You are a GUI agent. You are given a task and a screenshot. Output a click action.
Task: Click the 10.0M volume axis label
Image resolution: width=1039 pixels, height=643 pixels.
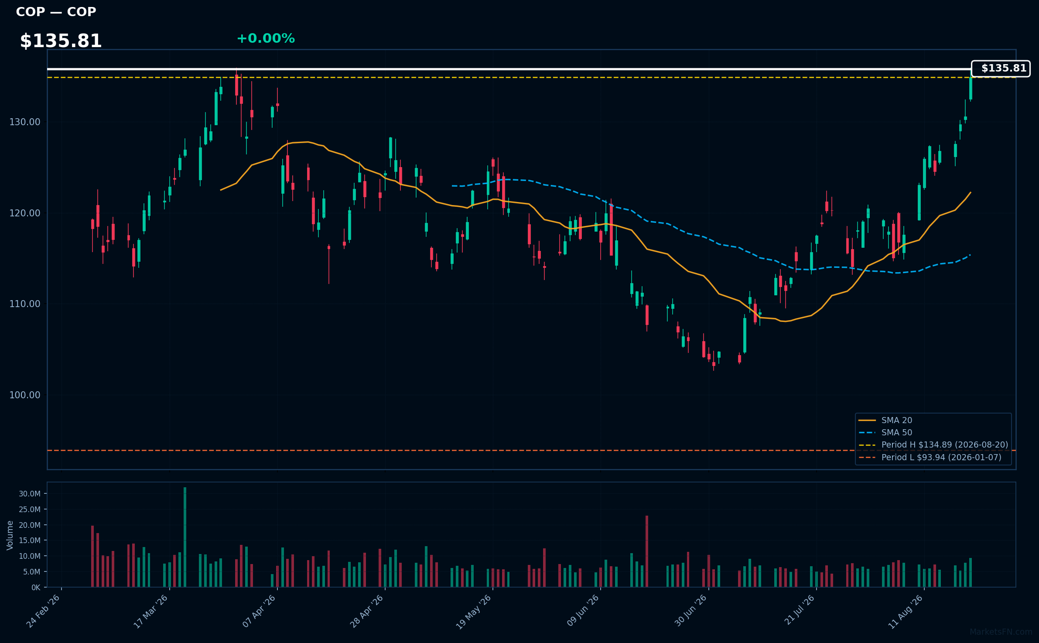pyautogui.click(x=30, y=556)
